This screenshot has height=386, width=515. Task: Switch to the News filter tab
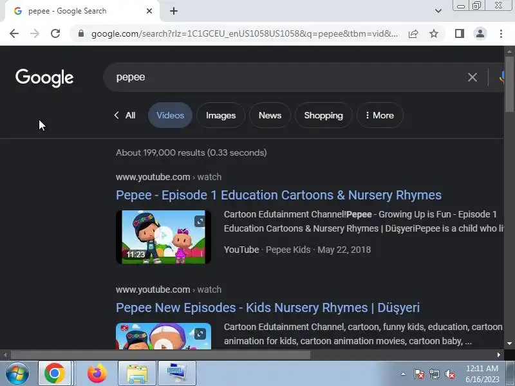pos(270,115)
